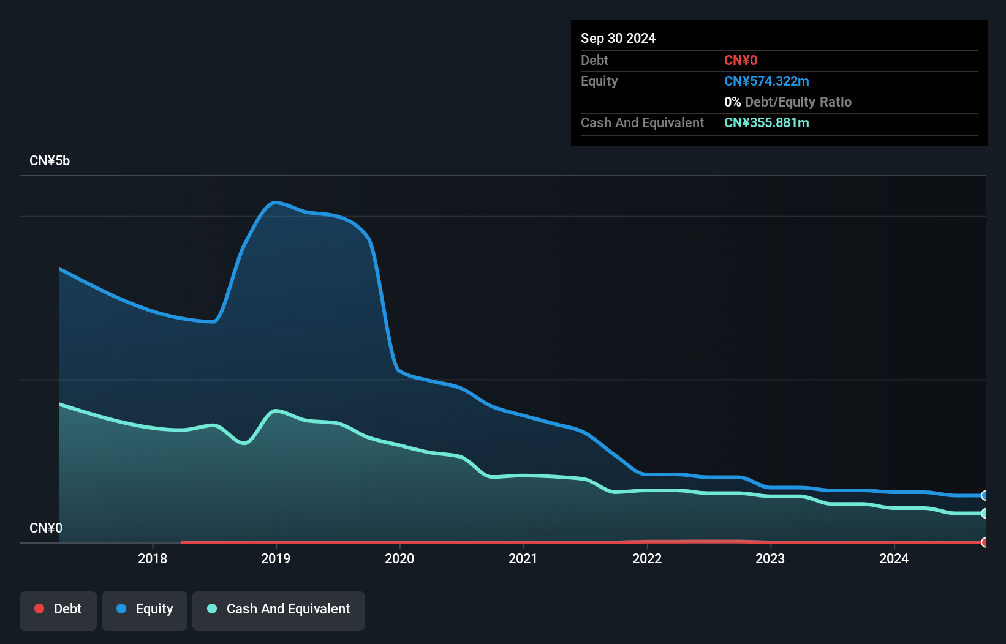
Task: Click the 2021 x-axis label
Action: [x=523, y=558]
